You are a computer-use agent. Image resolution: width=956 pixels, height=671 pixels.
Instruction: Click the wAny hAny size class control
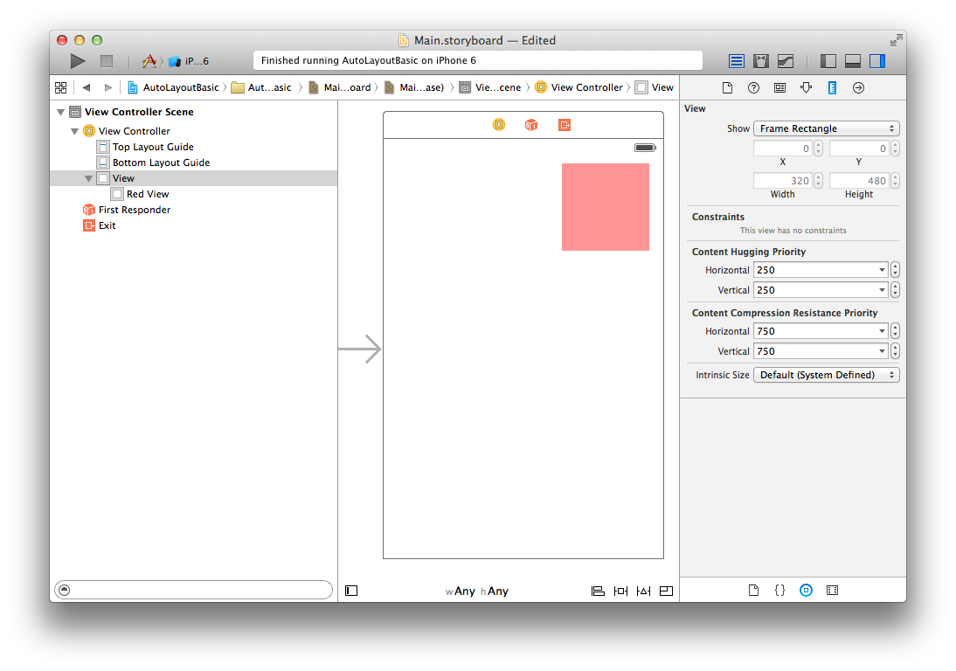(x=477, y=591)
